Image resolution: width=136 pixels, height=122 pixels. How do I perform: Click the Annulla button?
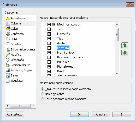pyautogui.click(x=100, y=114)
